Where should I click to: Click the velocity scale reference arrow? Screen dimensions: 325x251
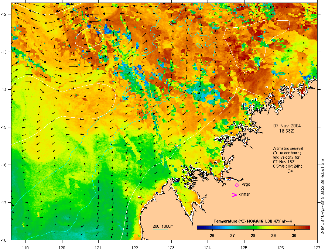click(285, 171)
